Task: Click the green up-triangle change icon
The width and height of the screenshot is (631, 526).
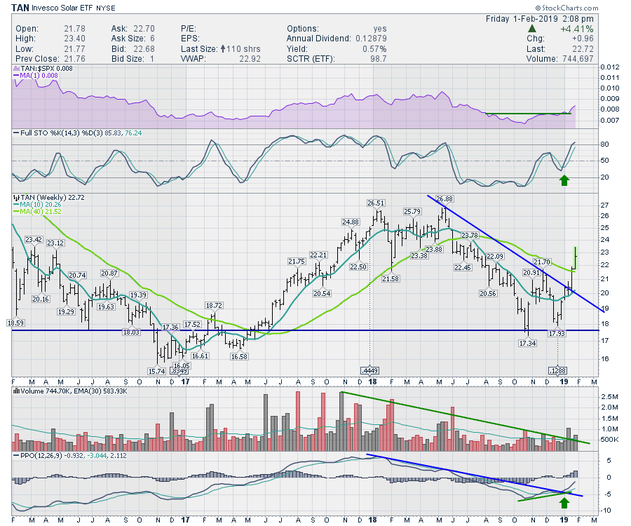Action: pyautogui.click(x=532, y=29)
